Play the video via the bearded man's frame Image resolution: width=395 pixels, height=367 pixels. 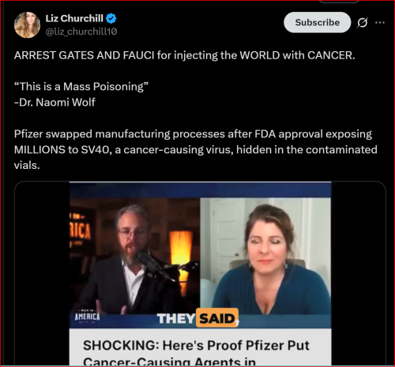tap(134, 255)
